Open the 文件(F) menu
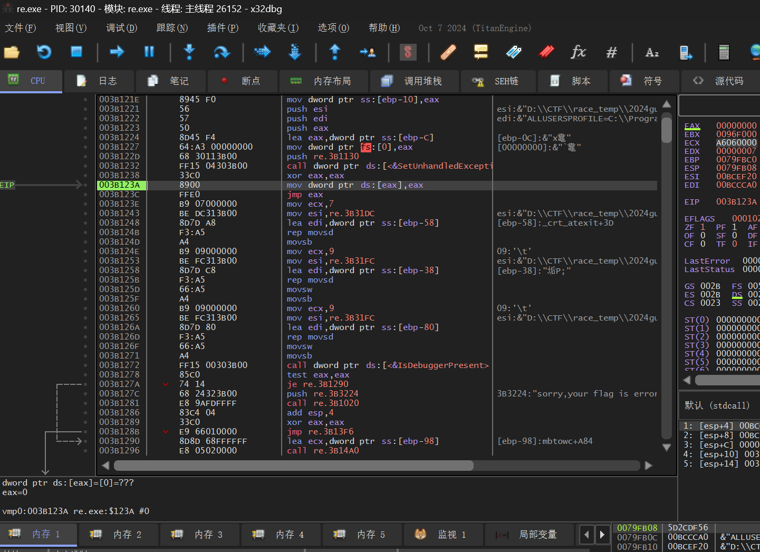 20,28
